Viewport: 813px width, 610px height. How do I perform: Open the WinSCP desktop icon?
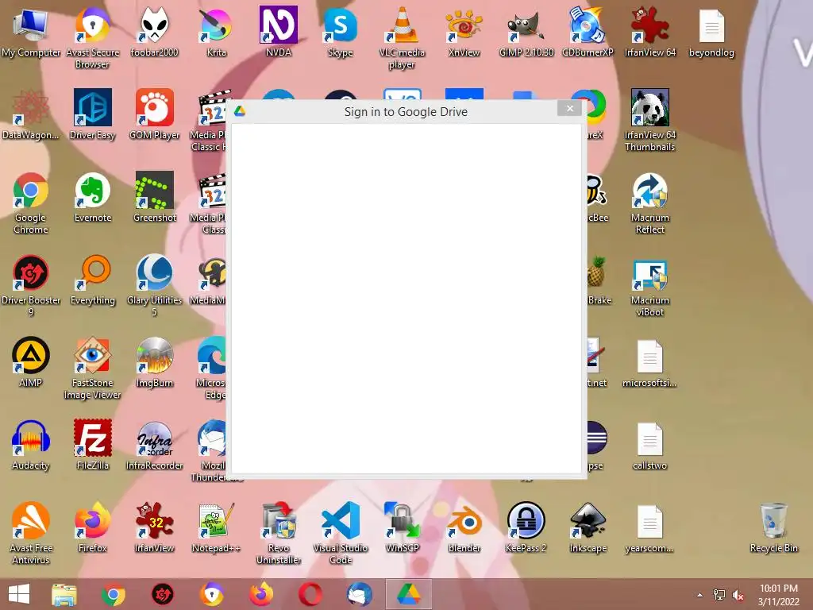(402, 527)
